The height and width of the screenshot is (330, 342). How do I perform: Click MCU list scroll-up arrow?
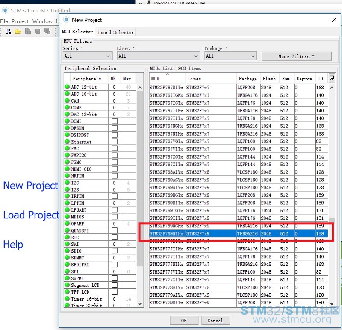tap(332, 88)
